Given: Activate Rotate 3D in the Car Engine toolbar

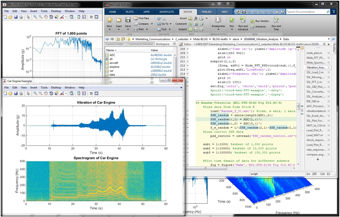Looking at the screenshot, I should coord(51,93).
